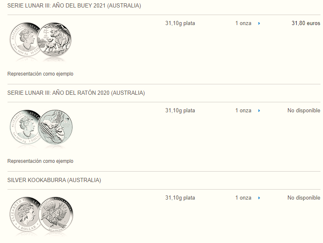Click the arrow in the Silver Kookaburra row
The height and width of the screenshot is (243, 323).
(x=259, y=198)
